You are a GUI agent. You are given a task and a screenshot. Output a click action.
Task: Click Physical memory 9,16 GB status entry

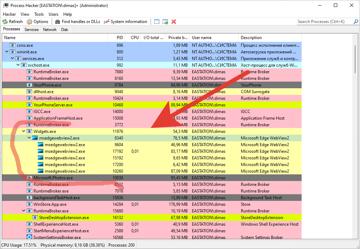click(73, 245)
